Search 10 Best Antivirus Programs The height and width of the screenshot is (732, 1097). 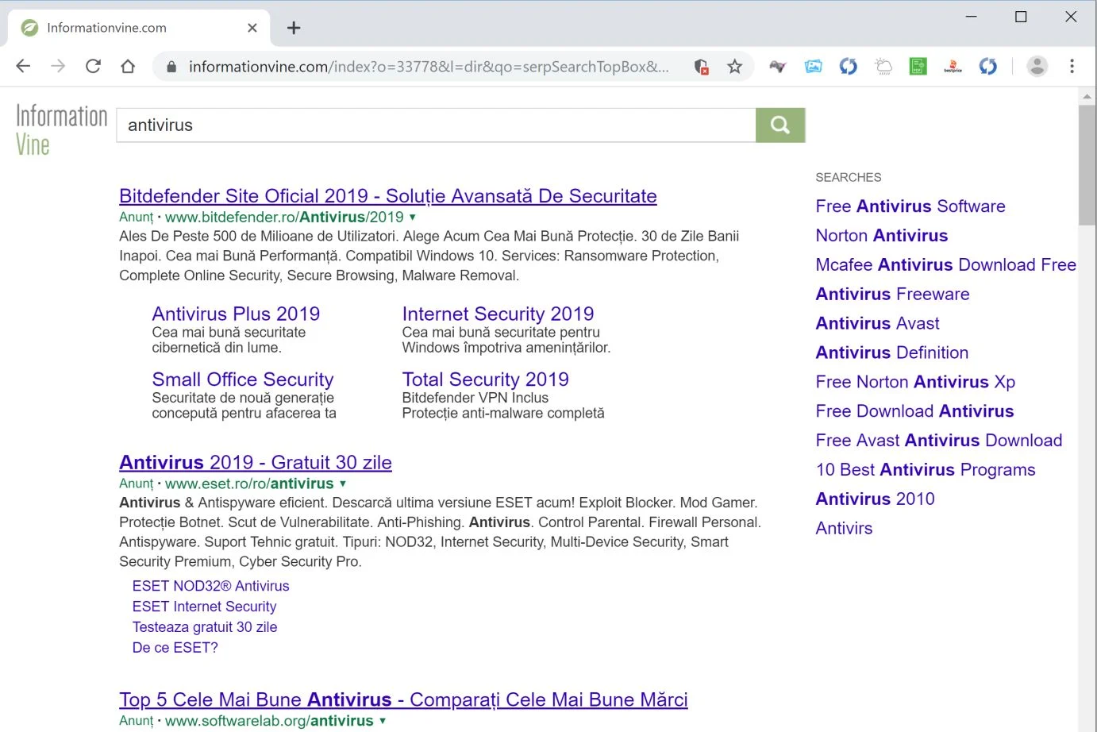point(926,470)
